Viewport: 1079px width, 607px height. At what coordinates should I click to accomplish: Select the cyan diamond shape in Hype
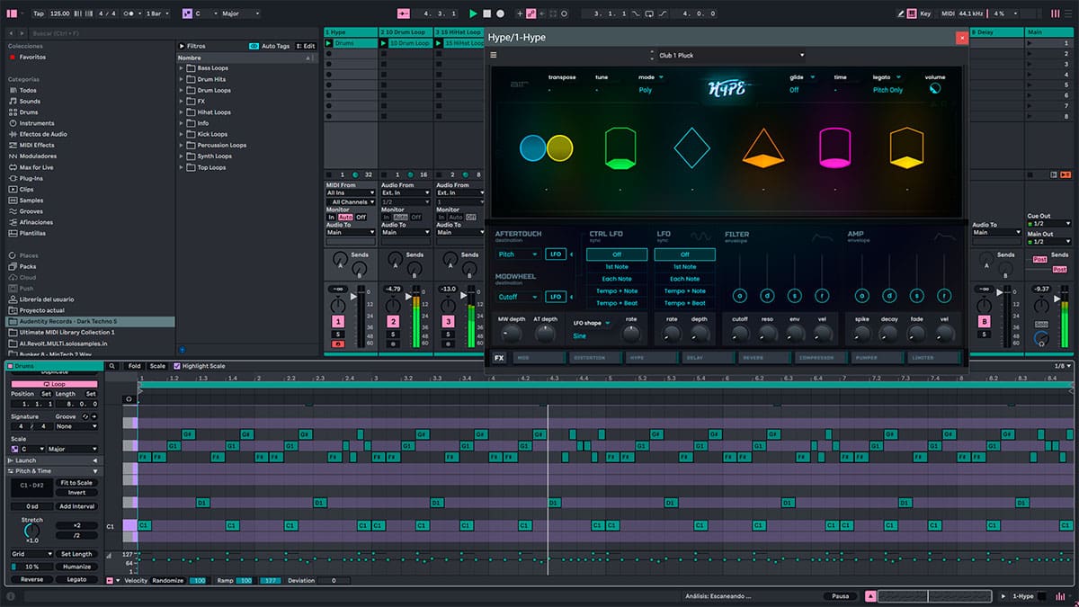(691, 148)
